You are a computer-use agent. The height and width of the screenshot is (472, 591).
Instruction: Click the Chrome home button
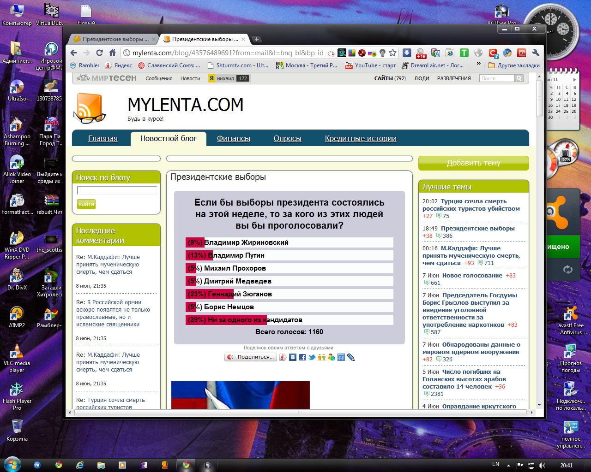pos(112,53)
